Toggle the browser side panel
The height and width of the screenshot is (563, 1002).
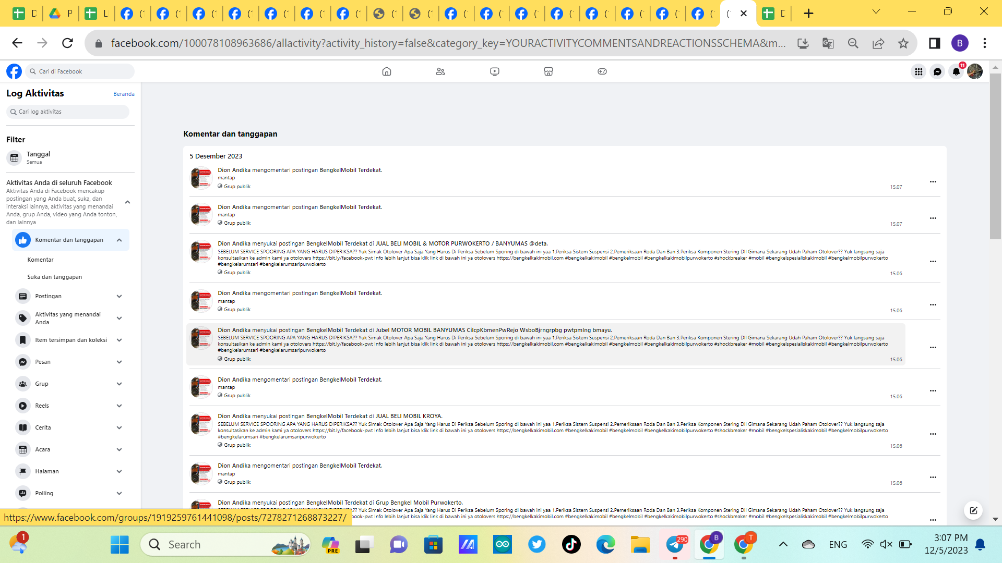935,43
